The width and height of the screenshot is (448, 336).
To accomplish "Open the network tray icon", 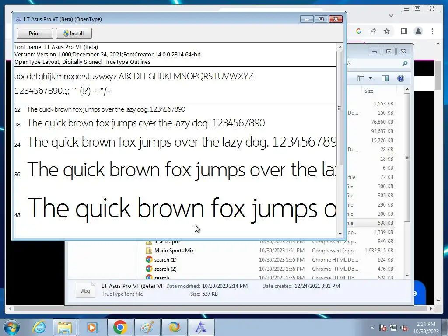I will click(x=393, y=328).
